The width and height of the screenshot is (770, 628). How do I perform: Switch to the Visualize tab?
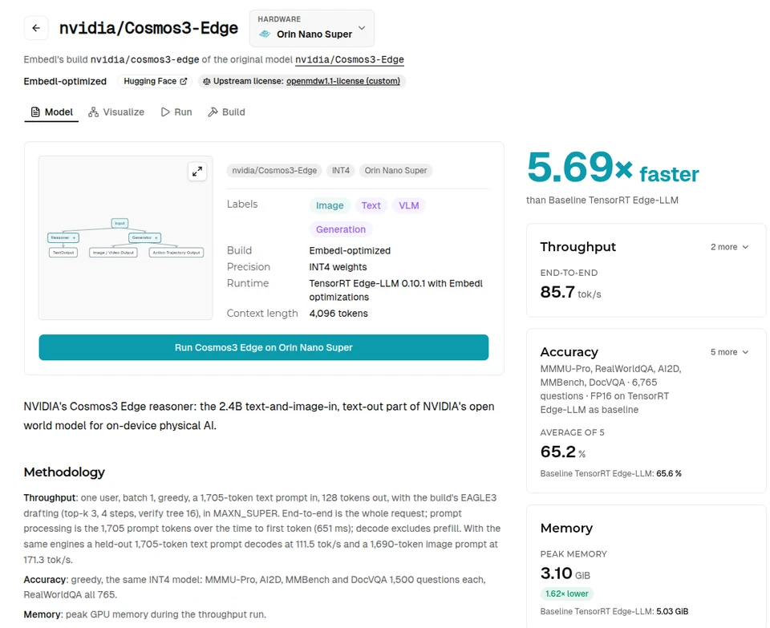point(116,112)
